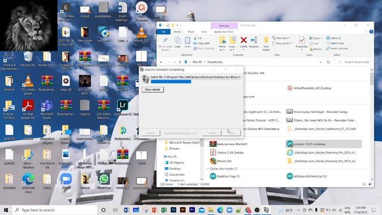Click the Explorer help question mark icon
The width and height of the screenshot is (382, 215).
371,32
